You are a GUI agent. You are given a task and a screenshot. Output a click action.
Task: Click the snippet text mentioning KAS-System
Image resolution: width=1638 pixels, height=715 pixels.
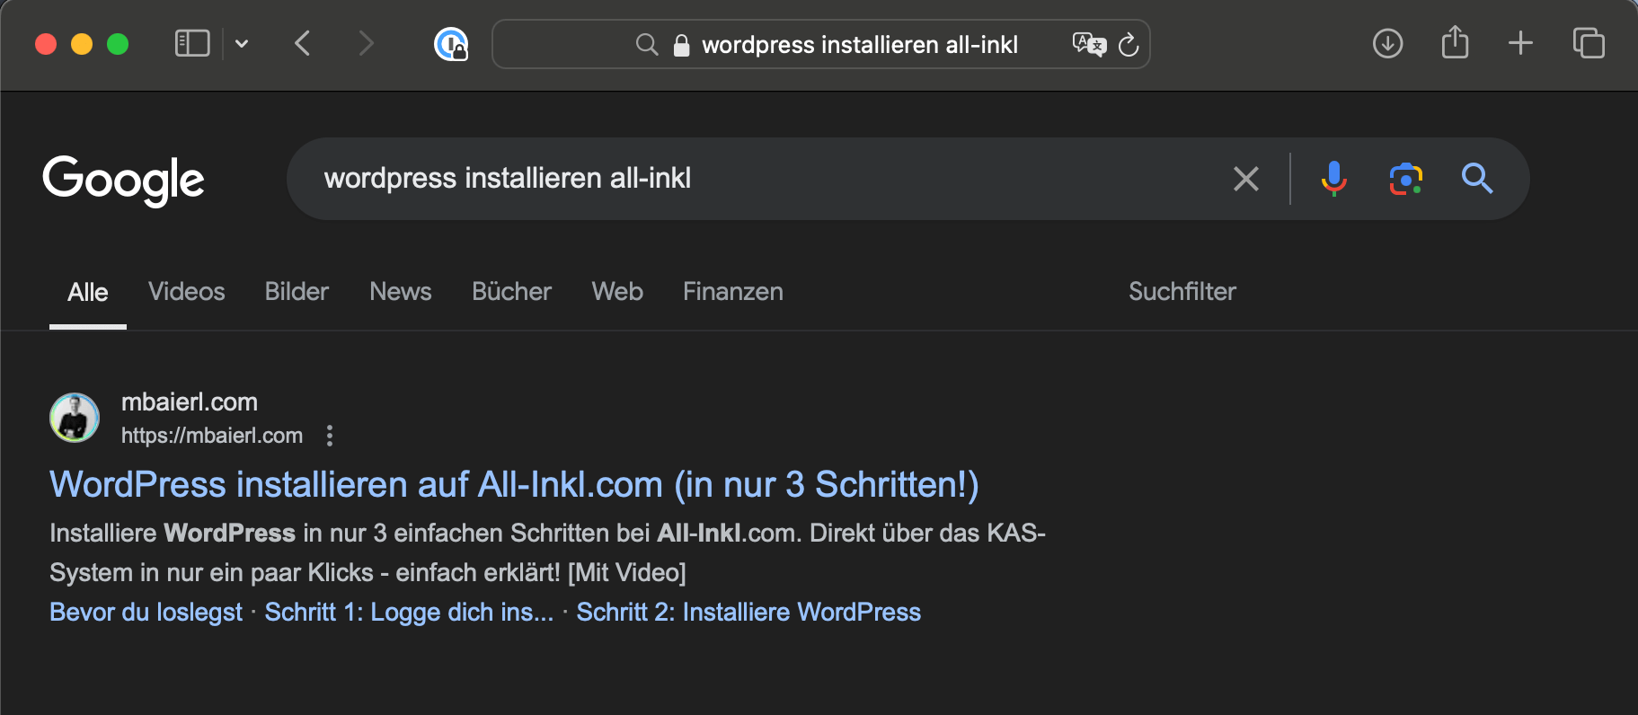tap(548, 552)
